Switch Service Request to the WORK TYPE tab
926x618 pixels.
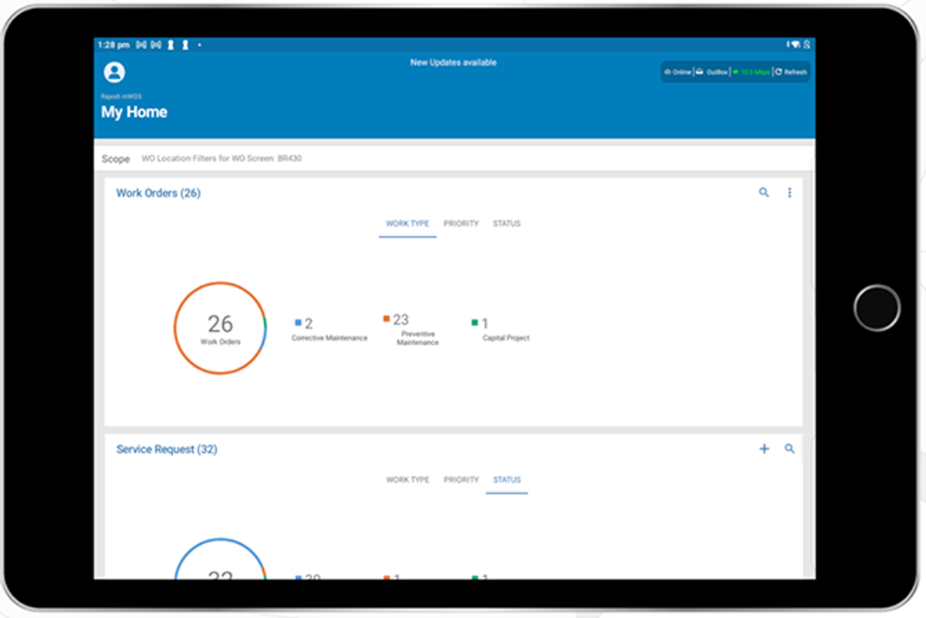pyautogui.click(x=407, y=479)
